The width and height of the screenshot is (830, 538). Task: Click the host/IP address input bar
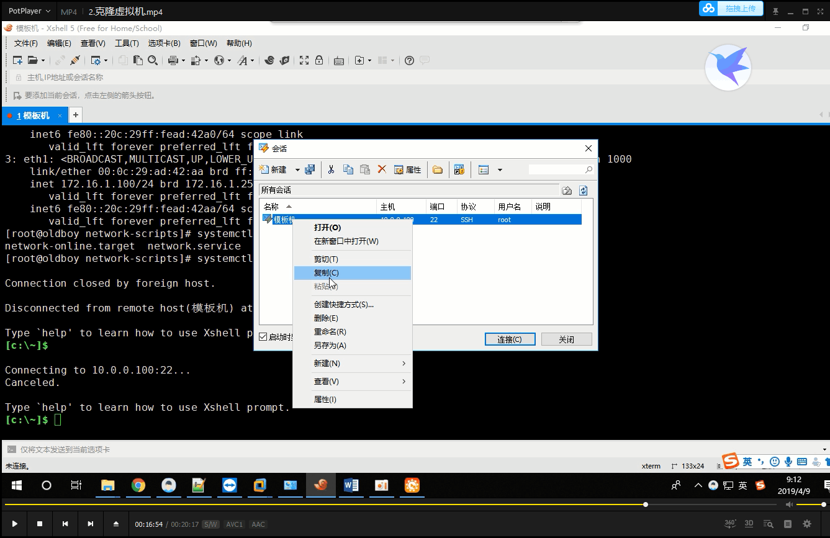point(416,78)
